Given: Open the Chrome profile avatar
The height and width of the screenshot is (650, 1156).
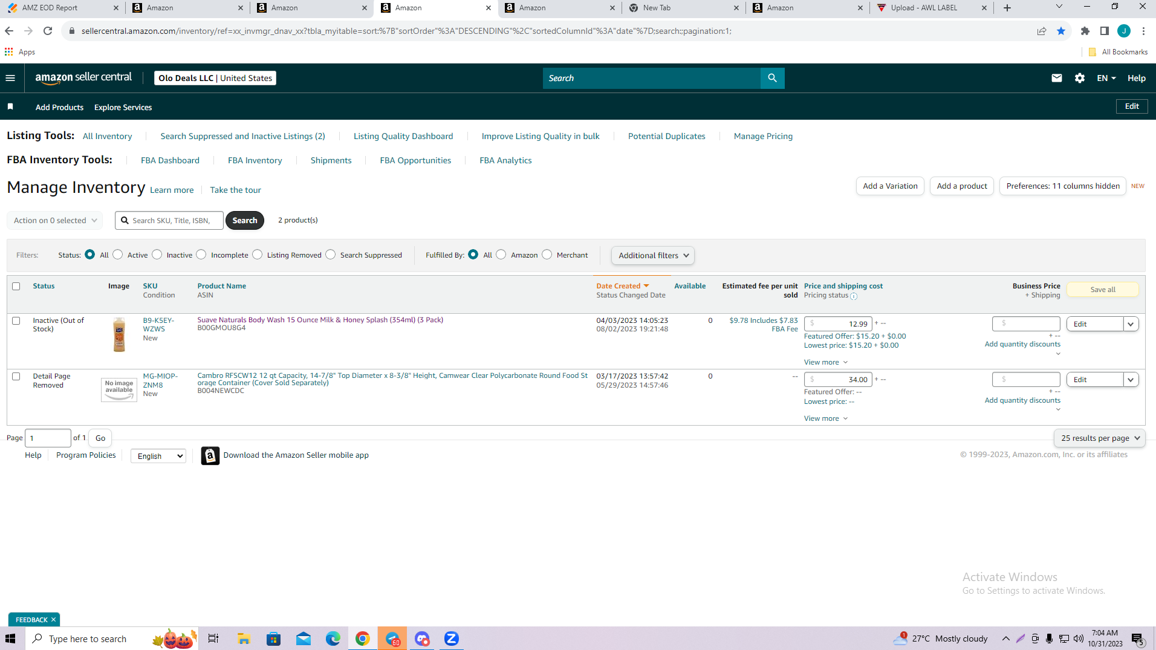Looking at the screenshot, I should pyautogui.click(x=1123, y=31).
